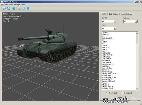142x105 pixels.
Task: Click the blue square toolbar icon
Action: click(x=28, y=8)
